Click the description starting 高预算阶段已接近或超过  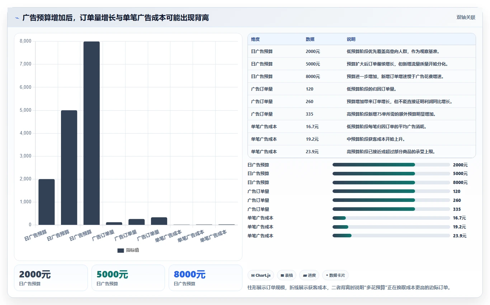click(391, 152)
